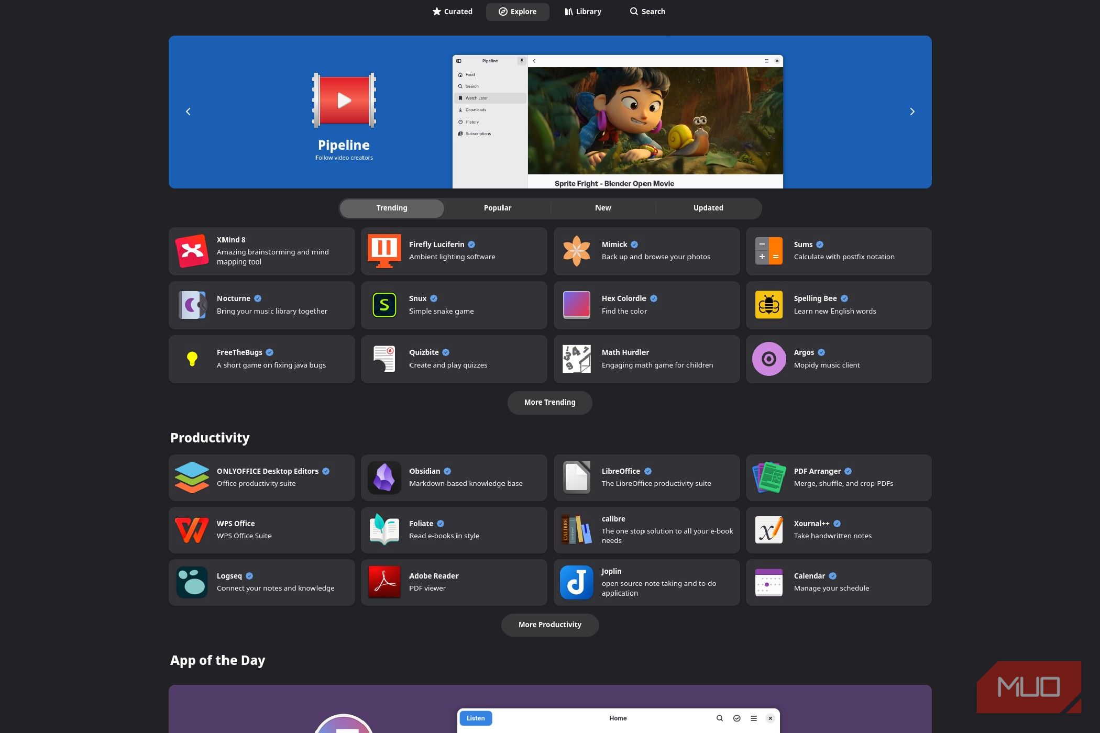This screenshot has height=733, width=1100.
Task: Select the Explore tab
Action: [x=518, y=12]
